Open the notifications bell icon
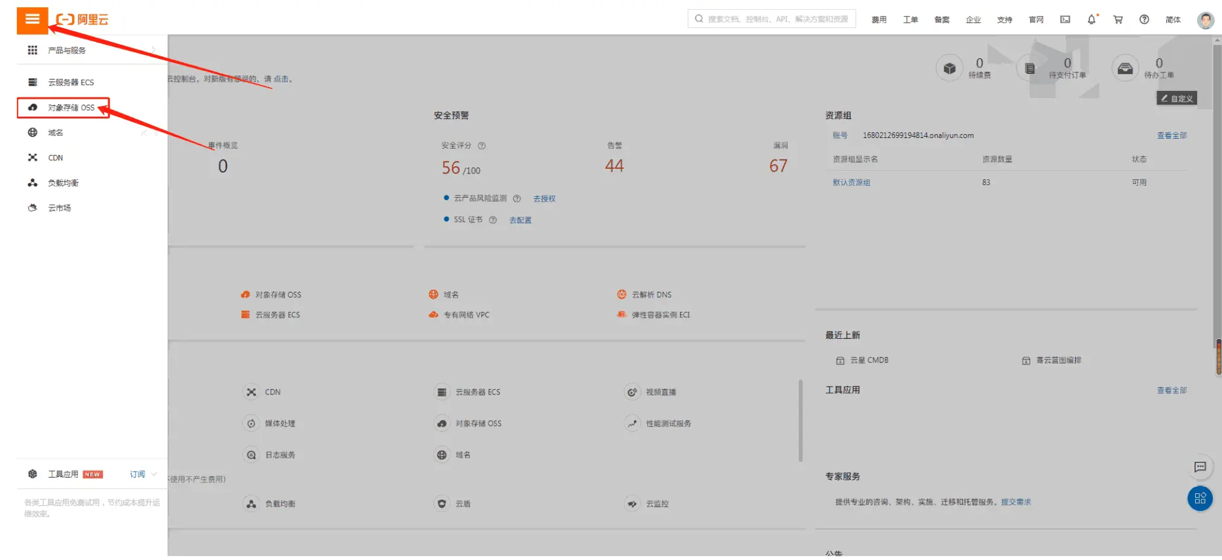 [1091, 20]
